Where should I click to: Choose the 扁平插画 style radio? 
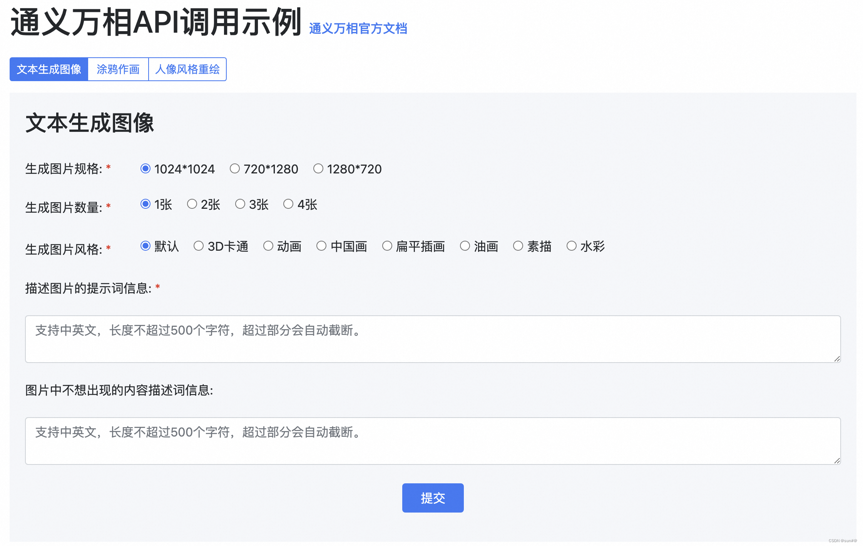coord(387,246)
